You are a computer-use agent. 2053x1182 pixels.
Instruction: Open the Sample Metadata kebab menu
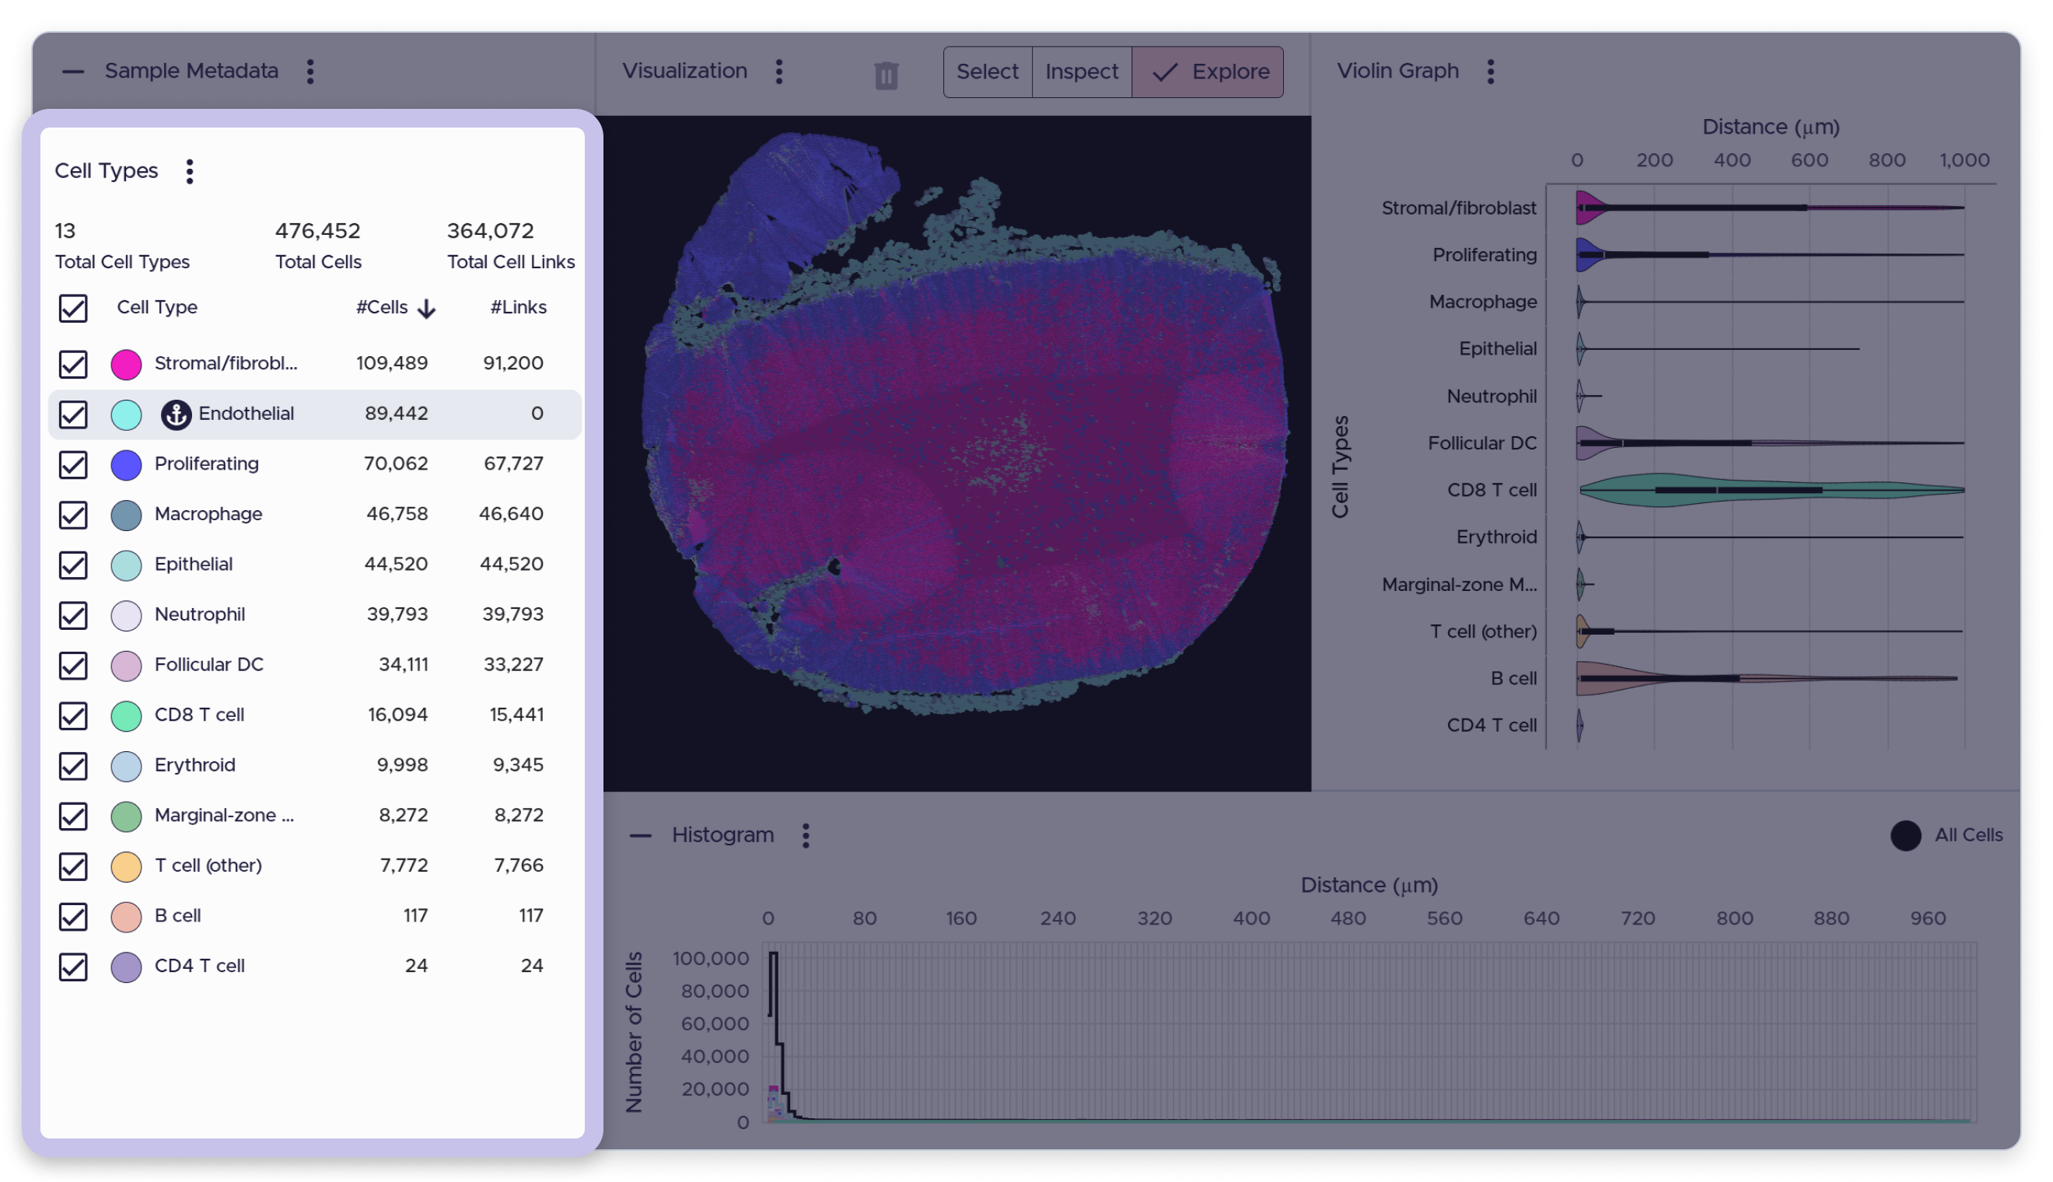tap(310, 72)
